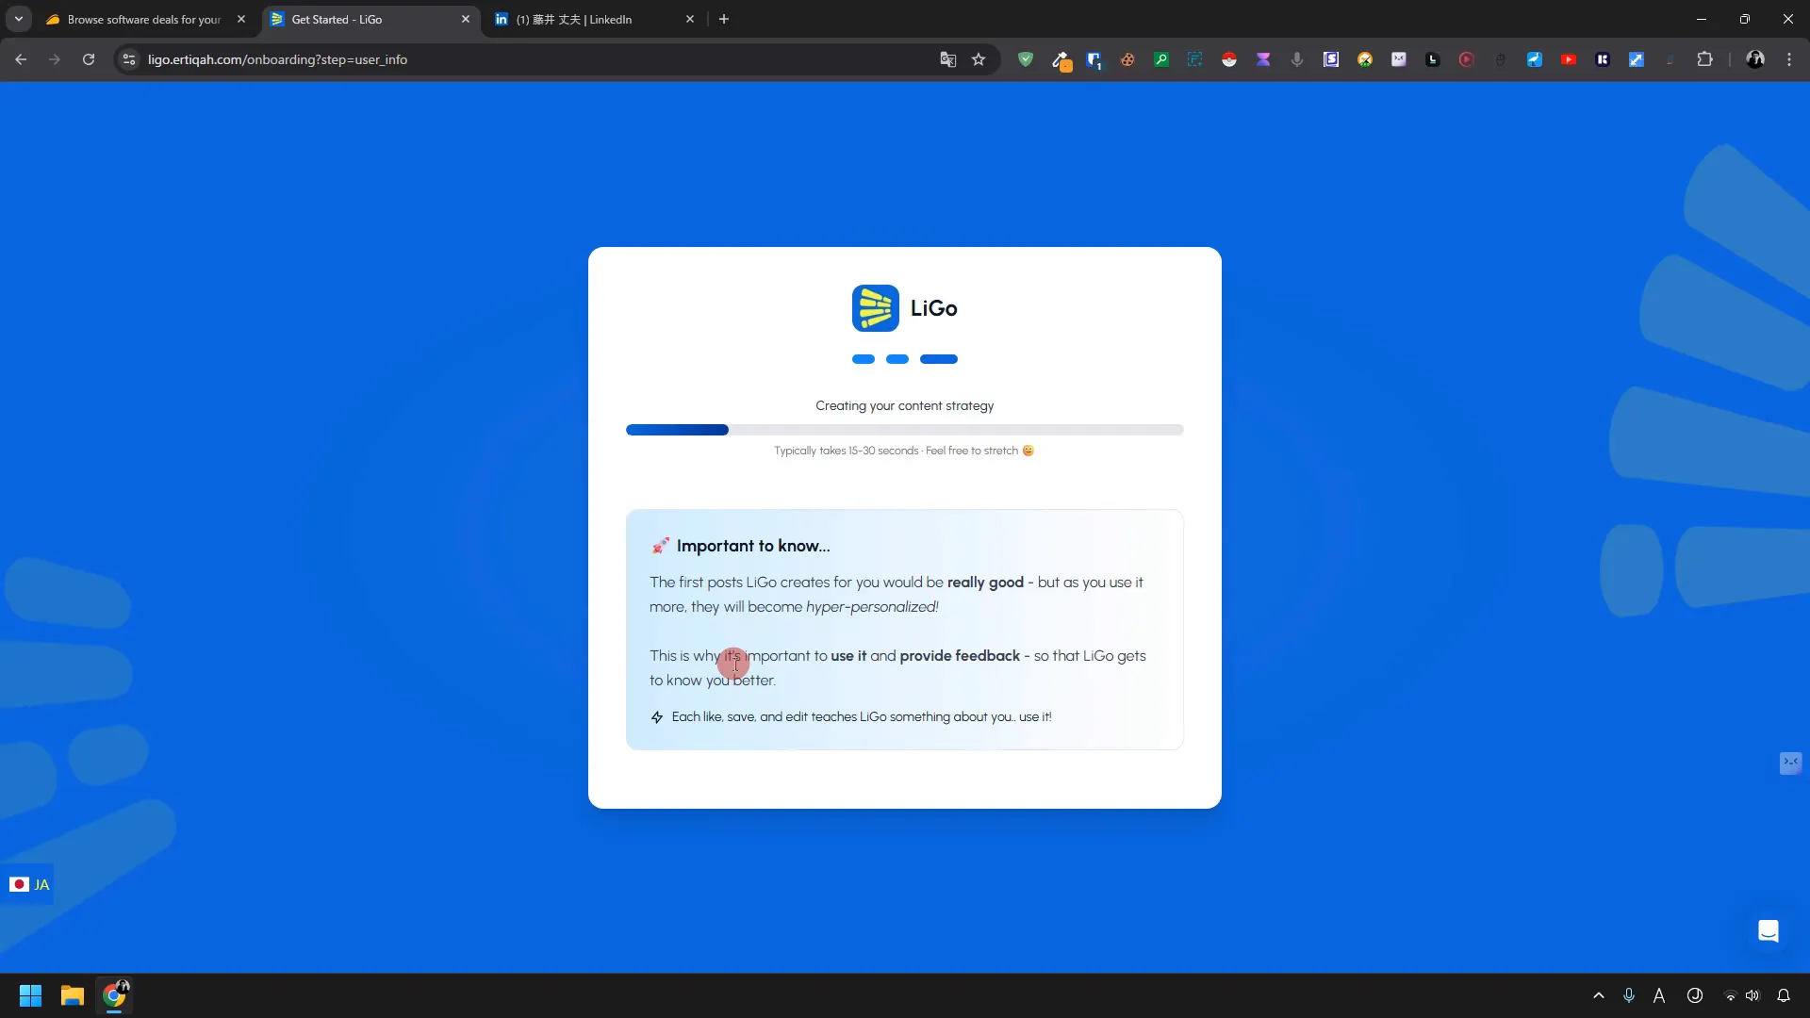This screenshot has height=1018, width=1810.
Task: Open the Chrome three-dot menu
Action: [1789, 59]
